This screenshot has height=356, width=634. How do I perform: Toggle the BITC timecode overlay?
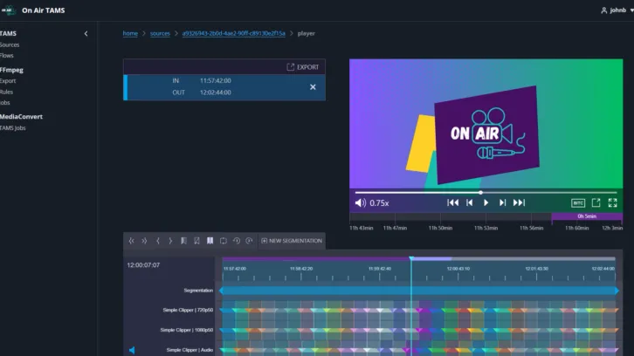pos(577,202)
